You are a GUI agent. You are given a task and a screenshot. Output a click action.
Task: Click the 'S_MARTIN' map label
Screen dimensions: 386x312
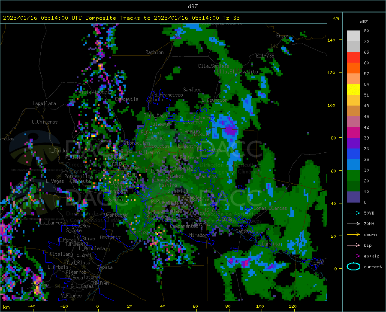click(x=178, y=191)
